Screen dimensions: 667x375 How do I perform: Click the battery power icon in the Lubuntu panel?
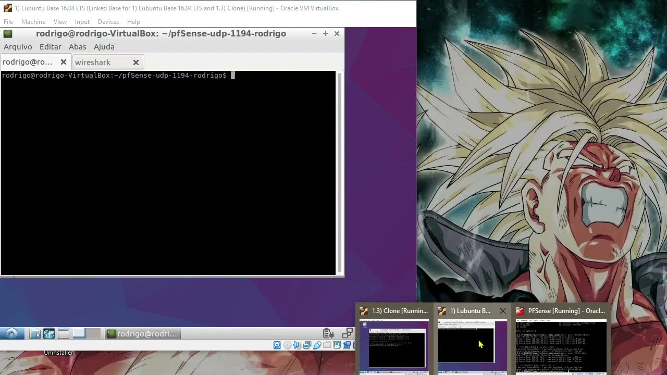(328, 333)
